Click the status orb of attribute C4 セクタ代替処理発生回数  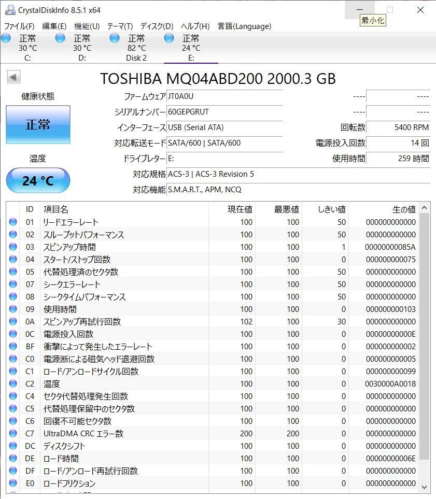pyautogui.click(x=13, y=395)
